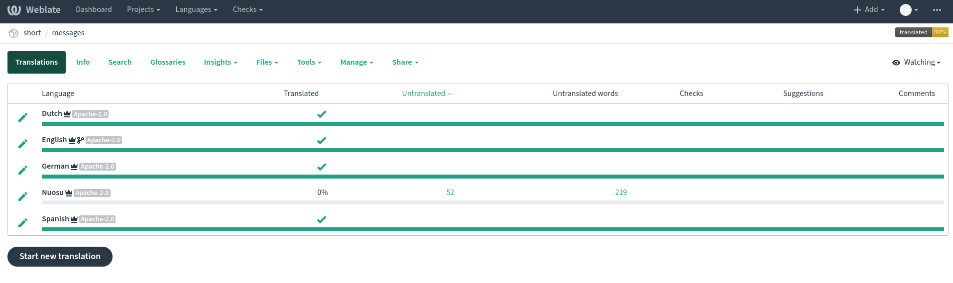Select the Translations tab
Image resolution: width=953 pixels, height=283 pixels.
click(x=36, y=62)
